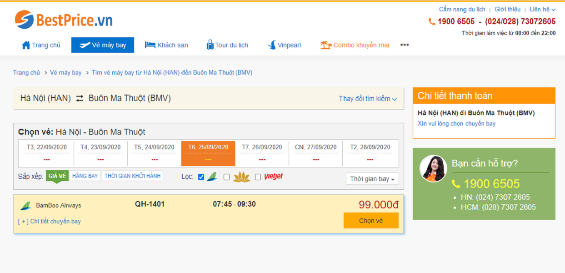Click Trang chủ in breadcrumb

(x=26, y=72)
